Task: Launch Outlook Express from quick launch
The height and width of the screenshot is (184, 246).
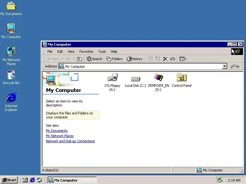Action: (x=39, y=180)
